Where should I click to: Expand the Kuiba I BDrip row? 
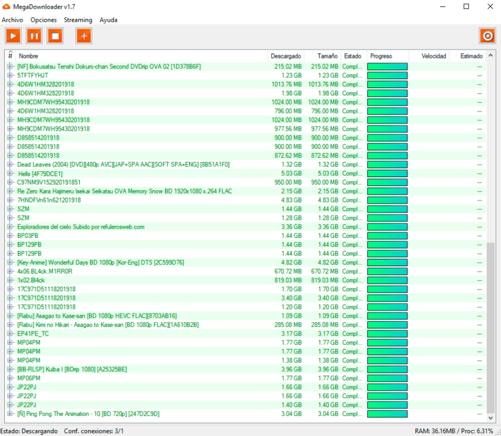point(10,370)
